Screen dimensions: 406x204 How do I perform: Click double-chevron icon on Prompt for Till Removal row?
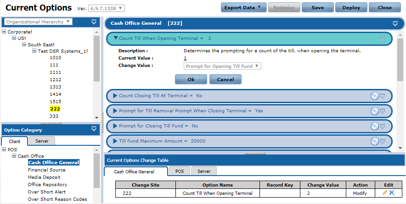383,111
